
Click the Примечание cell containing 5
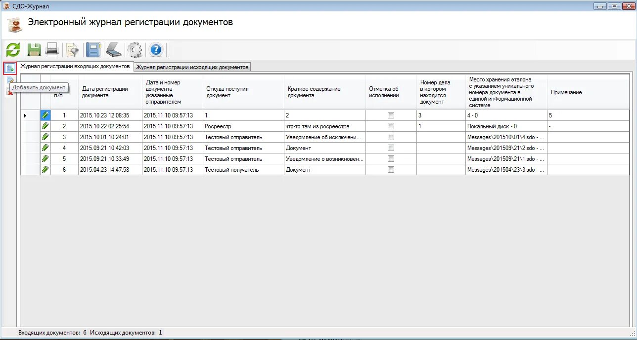click(x=588, y=115)
